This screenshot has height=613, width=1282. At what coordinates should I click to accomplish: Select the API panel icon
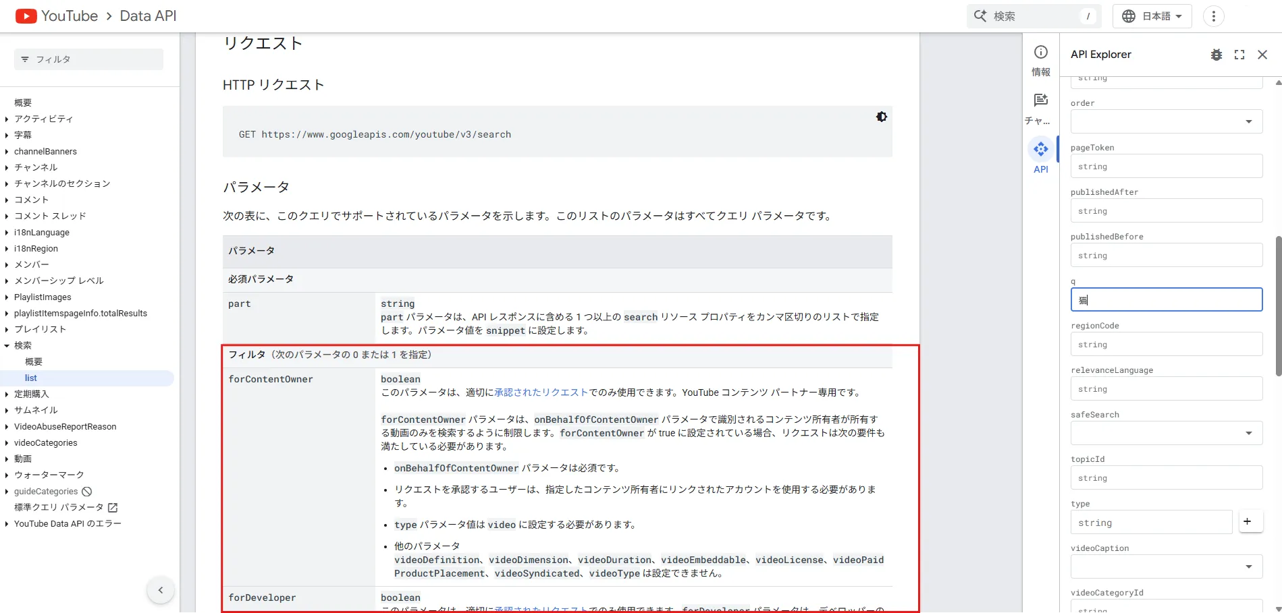click(1041, 149)
